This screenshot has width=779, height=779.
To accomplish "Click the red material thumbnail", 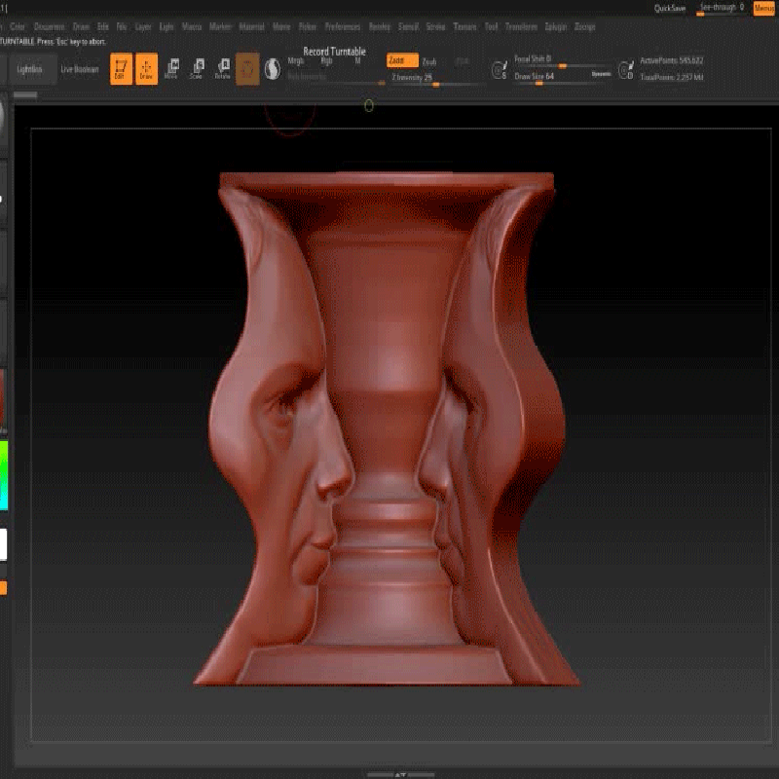I will 3,398.
